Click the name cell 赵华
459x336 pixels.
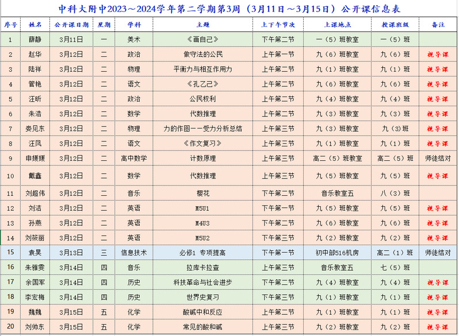(35, 55)
